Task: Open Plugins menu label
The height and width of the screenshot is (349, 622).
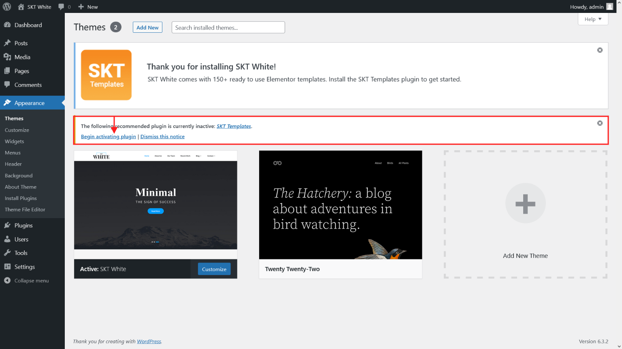Action: point(23,225)
